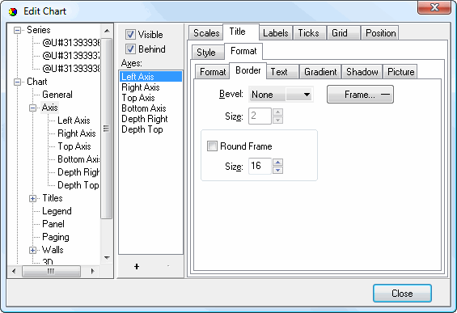Expand the Titles tree node
This screenshot has width=457, height=313.
click(32, 198)
